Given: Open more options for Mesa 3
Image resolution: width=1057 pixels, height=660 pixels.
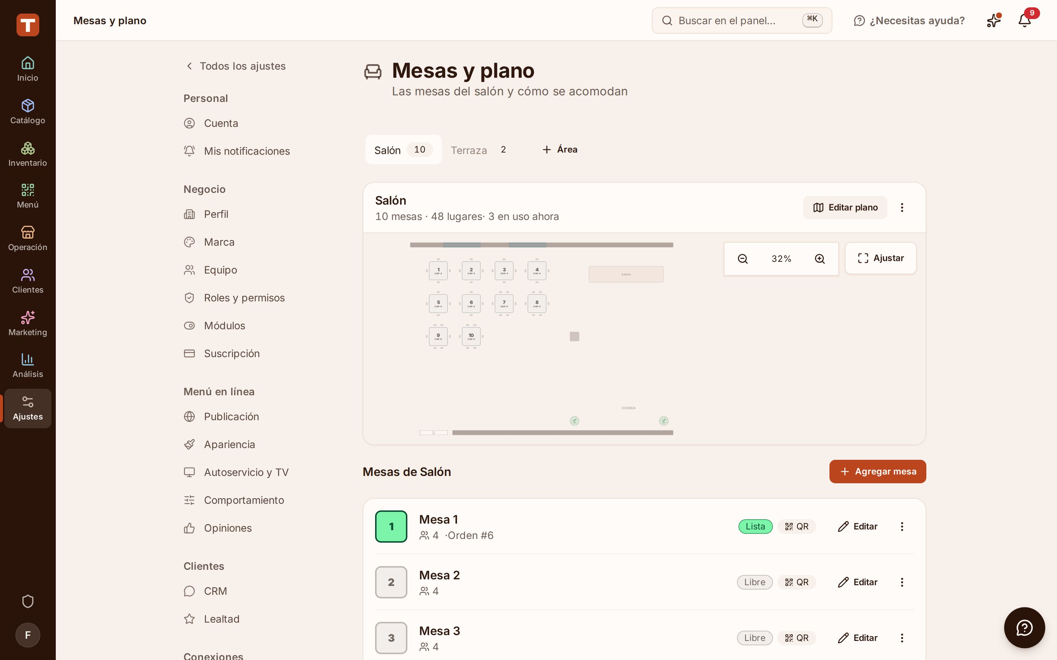Looking at the screenshot, I should [901, 638].
